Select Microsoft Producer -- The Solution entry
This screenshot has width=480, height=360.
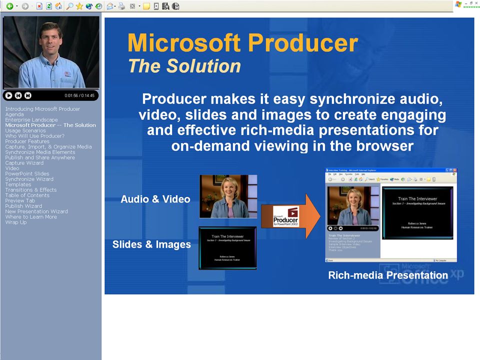tap(50, 125)
